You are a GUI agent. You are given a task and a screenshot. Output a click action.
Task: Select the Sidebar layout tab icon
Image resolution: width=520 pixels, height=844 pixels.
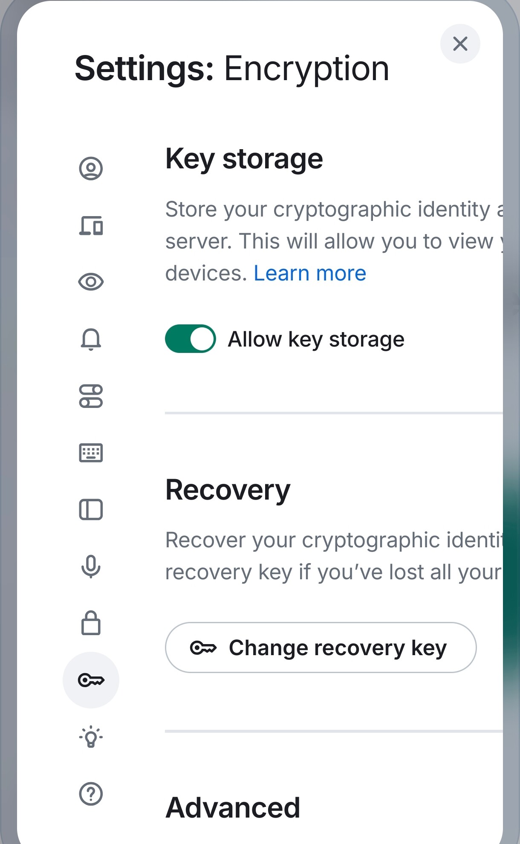click(91, 509)
